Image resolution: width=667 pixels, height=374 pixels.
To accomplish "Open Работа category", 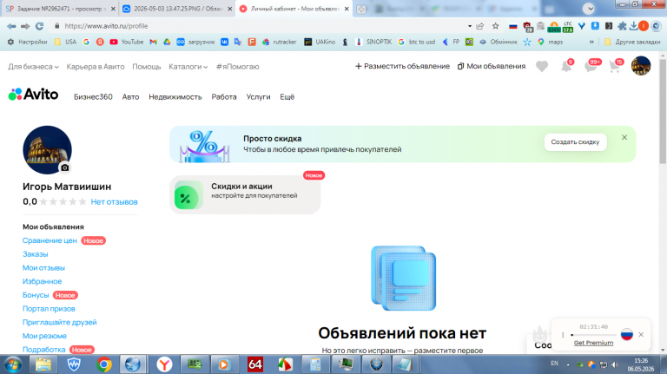I will pyautogui.click(x=224, y=97).
